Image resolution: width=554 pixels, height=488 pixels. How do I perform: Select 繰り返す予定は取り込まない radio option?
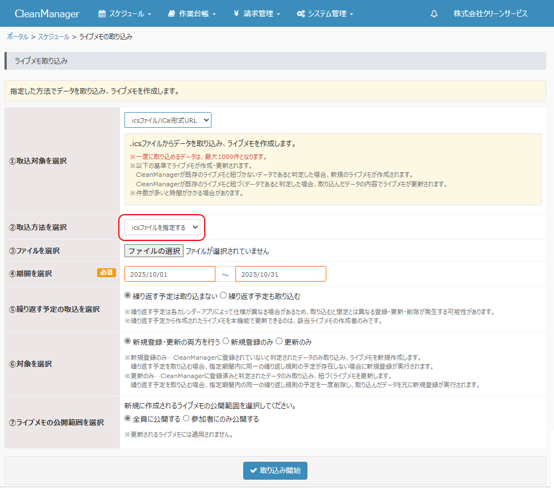[128, 296]
